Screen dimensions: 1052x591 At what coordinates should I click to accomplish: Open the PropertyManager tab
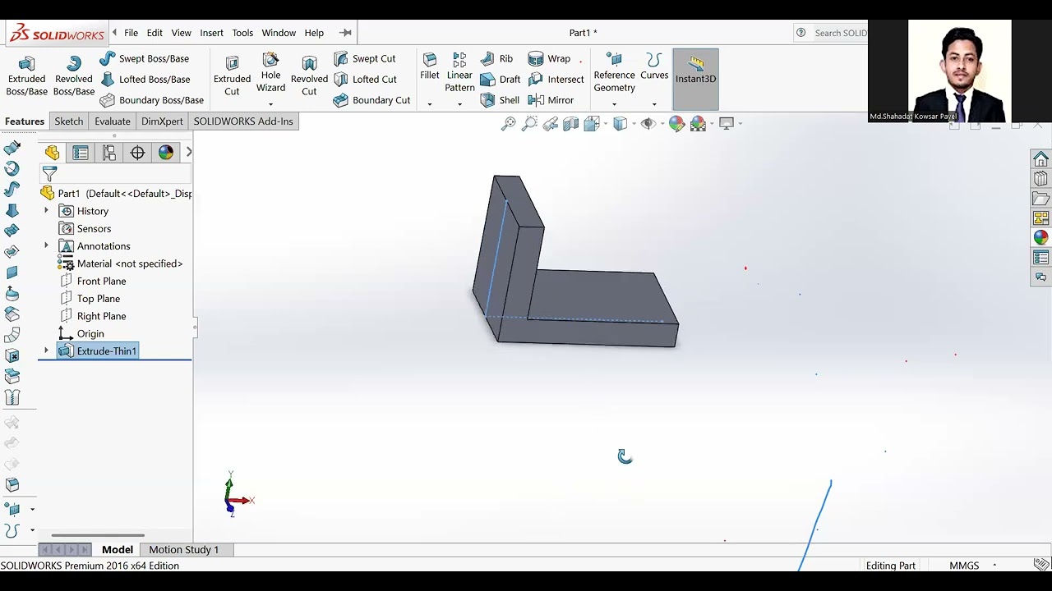click(81, 153)
